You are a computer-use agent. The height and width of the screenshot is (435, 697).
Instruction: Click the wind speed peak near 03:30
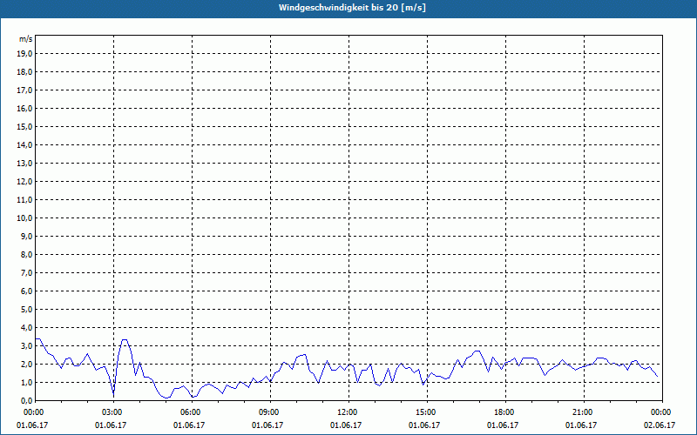pos(125,340)
